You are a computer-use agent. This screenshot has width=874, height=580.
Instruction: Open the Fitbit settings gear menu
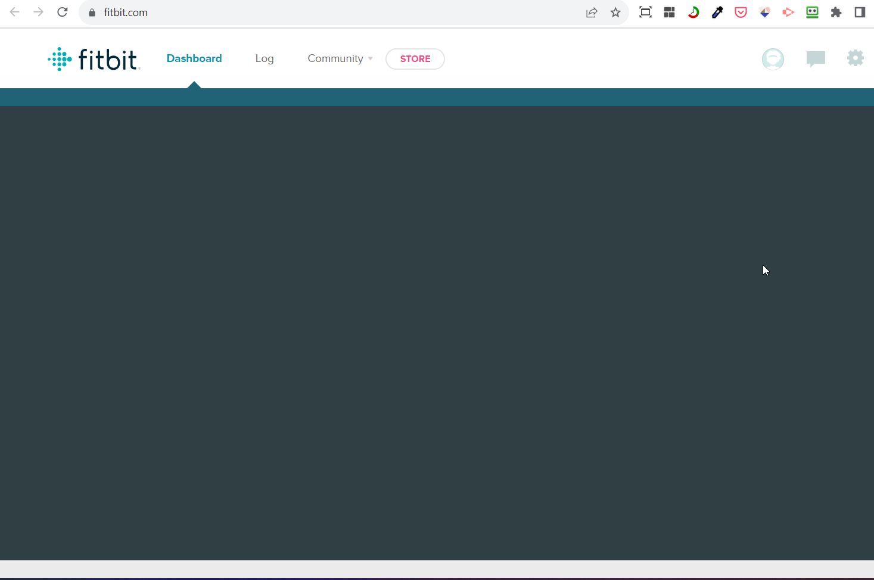click(855, 58)
